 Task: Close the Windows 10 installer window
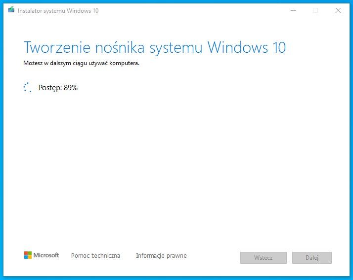tap(338, 10)
